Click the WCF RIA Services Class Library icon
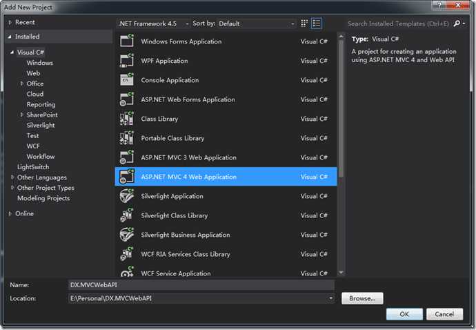Viewport: 476px width, 330px height. tap(127, 254)
